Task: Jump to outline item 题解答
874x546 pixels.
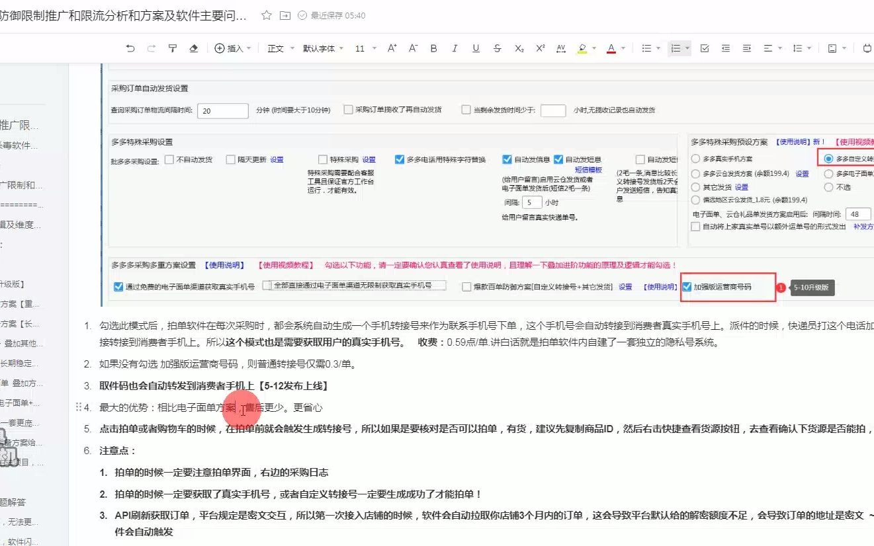Action: point(15,502)
